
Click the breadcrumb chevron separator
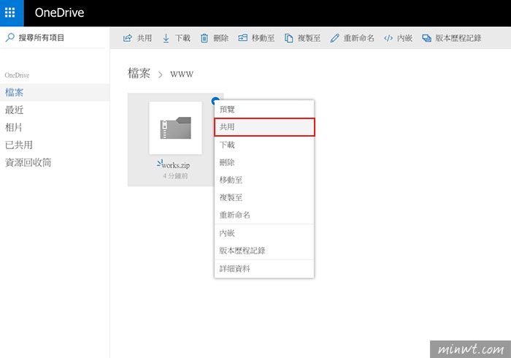(160, 75)
